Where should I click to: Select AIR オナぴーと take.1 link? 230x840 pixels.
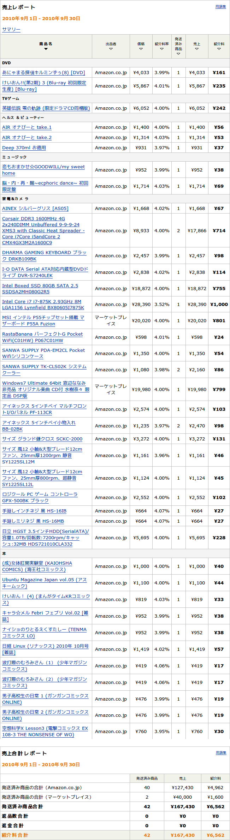tap(27, 127)
